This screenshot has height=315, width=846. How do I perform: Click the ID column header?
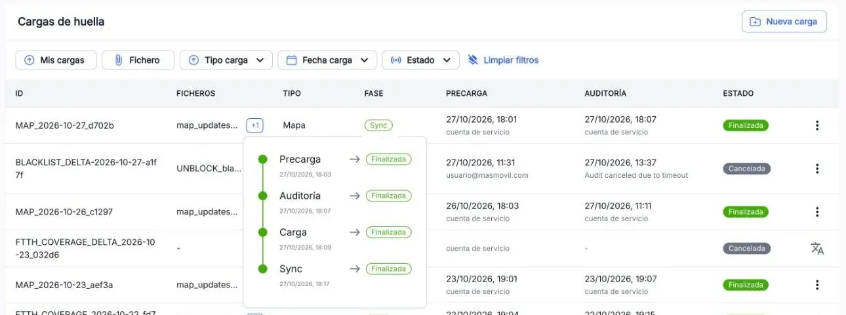tap(20, 93)
